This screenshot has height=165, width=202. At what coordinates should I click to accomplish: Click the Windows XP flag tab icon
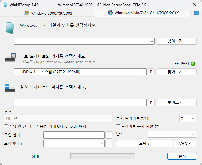click(27, 13)
